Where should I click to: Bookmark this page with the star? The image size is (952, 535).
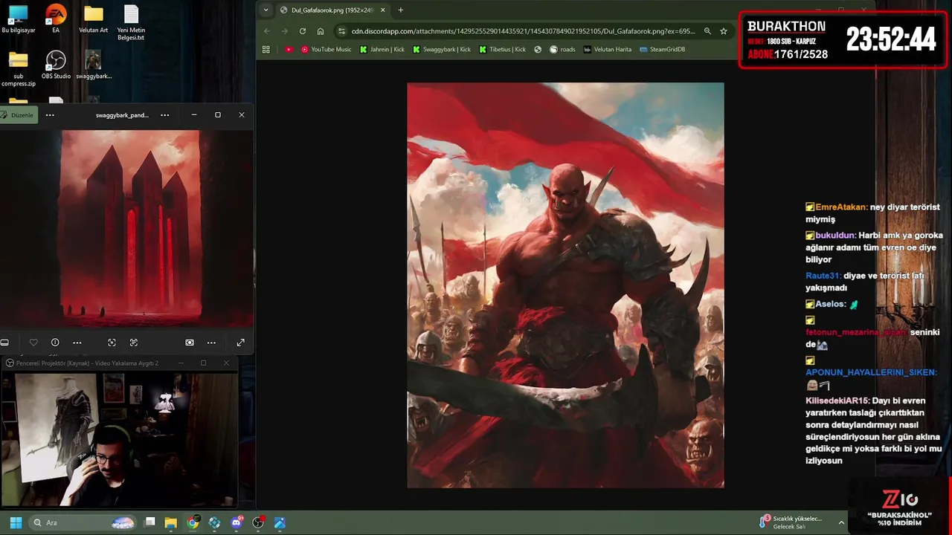click(x=723, y=31)
